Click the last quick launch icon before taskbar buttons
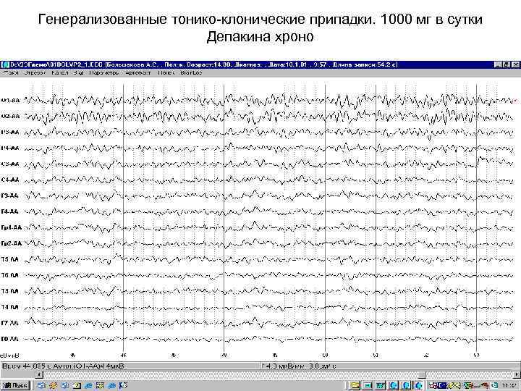The image size is (521, 391). point(123,386)
